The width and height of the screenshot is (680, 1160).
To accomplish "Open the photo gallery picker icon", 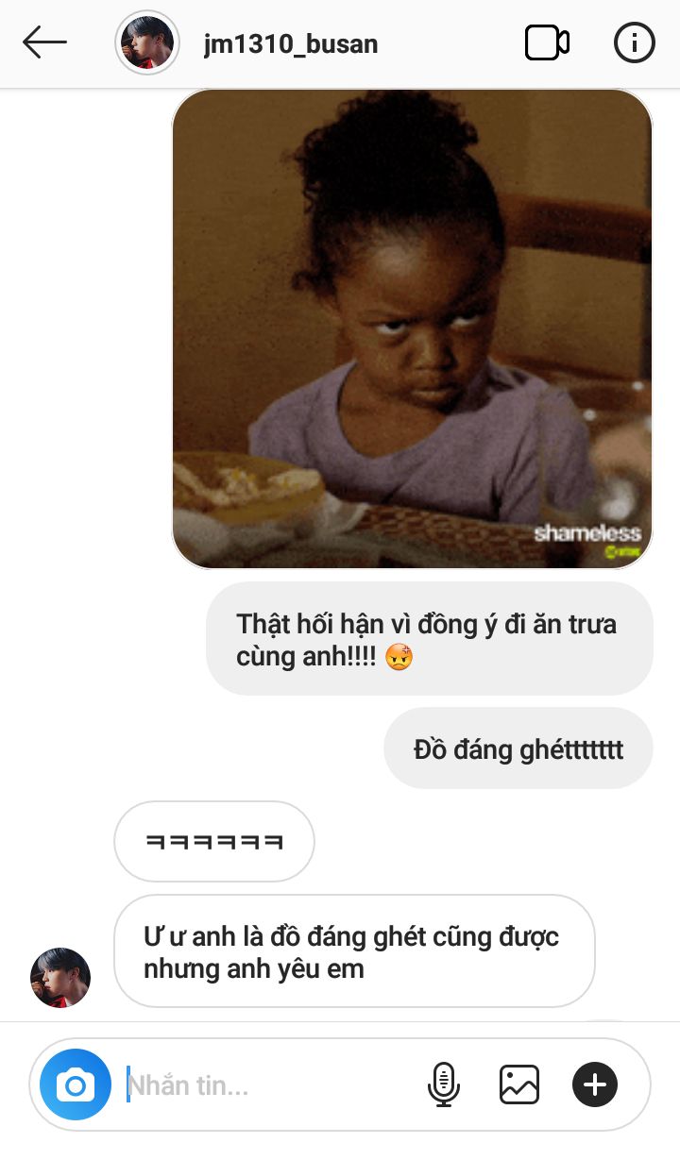I will click(x=519, y=1084).
